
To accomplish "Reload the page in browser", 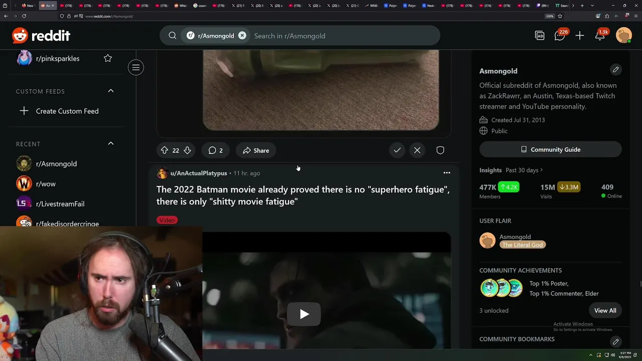I will (x=24, y=16).
